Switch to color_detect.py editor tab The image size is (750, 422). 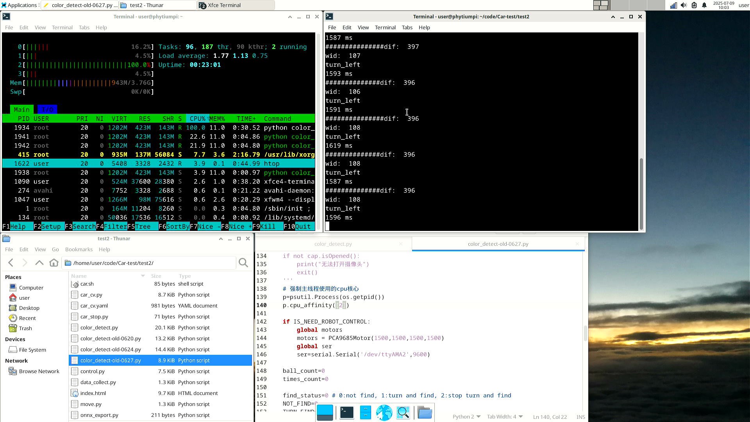(x=333, y=244)
